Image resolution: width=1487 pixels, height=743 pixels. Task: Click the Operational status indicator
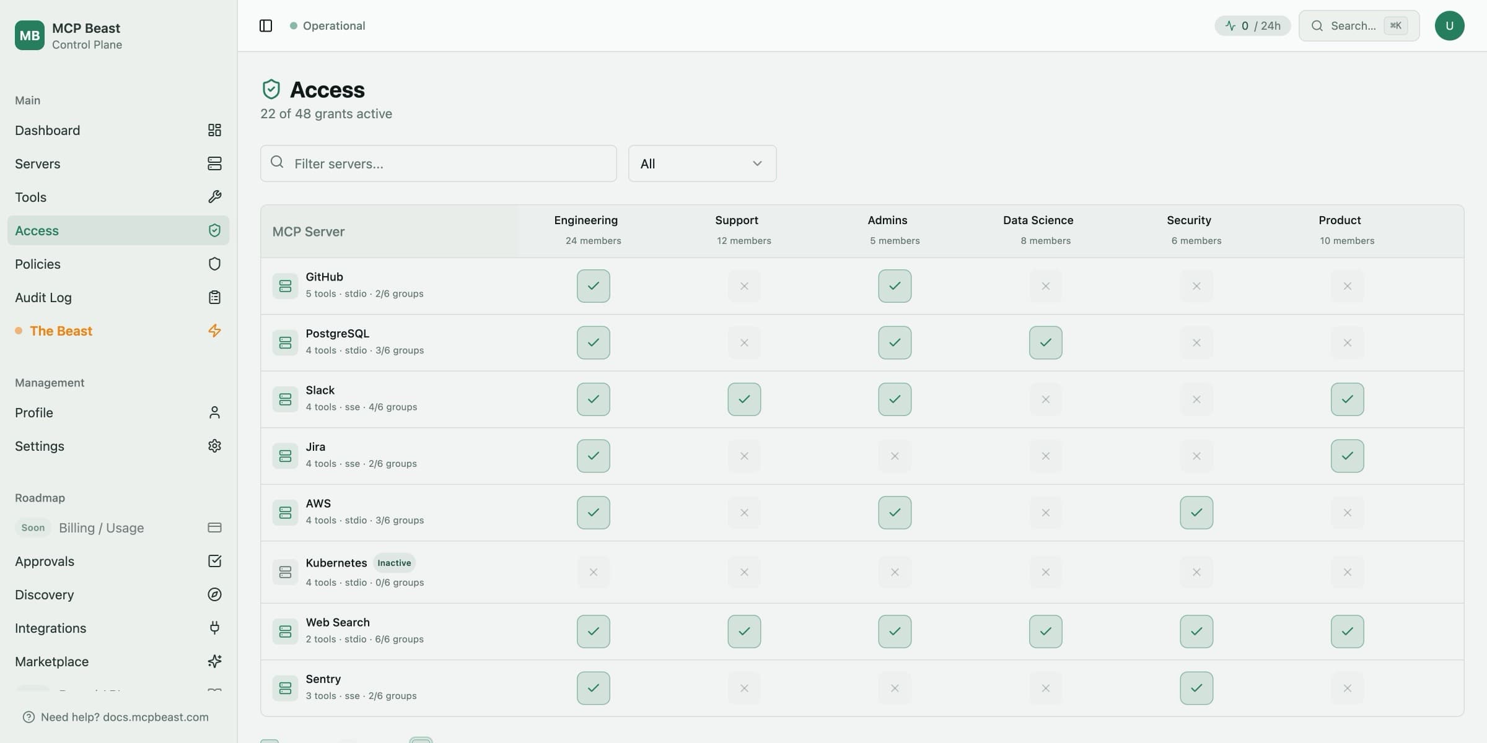click(328, 25)
